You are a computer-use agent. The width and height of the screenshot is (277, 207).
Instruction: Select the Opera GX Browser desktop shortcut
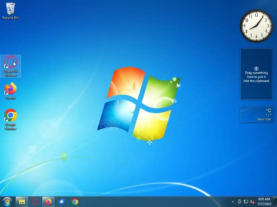point(11,66)
